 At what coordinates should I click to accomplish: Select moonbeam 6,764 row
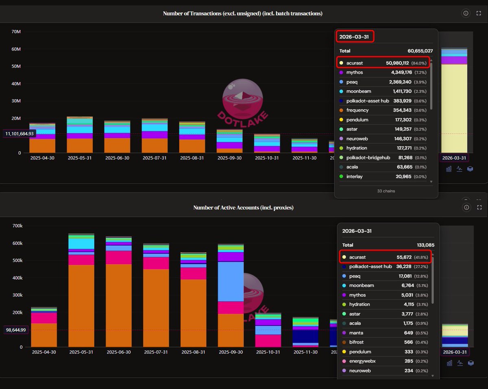(386, 285)
